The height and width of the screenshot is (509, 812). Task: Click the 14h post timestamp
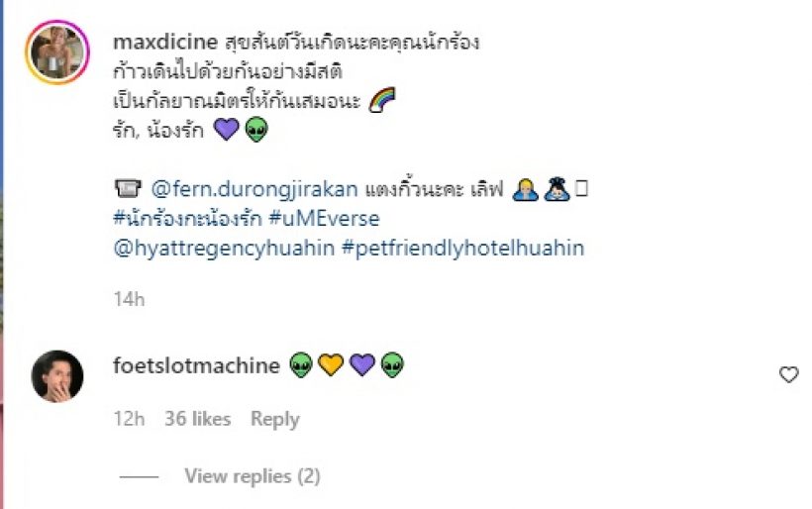pyautogui.click(x=129, y=299)
